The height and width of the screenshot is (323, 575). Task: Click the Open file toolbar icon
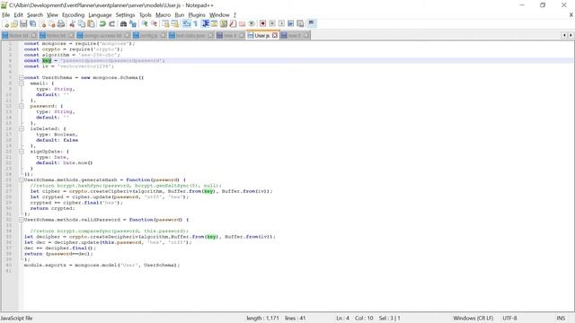[x=14, y=24]
